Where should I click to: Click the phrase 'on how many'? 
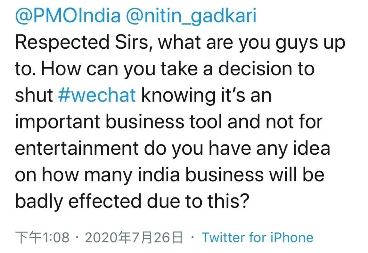pyautogui.click(x=74, y=176)
